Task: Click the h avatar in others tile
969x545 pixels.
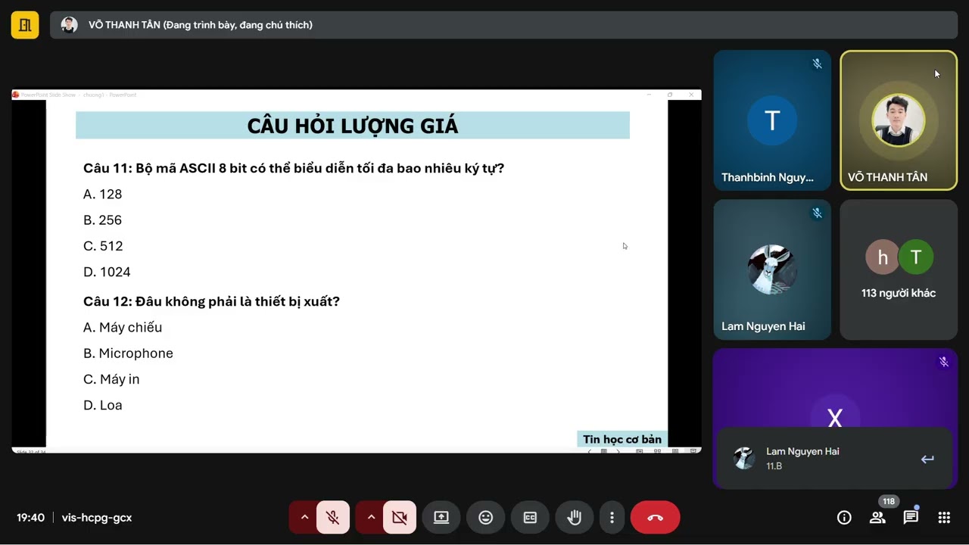Action: [882, 257]
